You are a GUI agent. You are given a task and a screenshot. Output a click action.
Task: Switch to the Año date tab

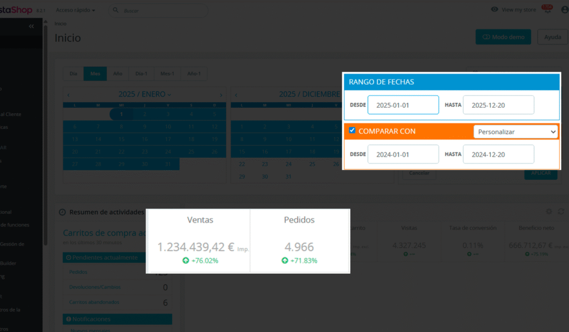(x=118, y=74)
